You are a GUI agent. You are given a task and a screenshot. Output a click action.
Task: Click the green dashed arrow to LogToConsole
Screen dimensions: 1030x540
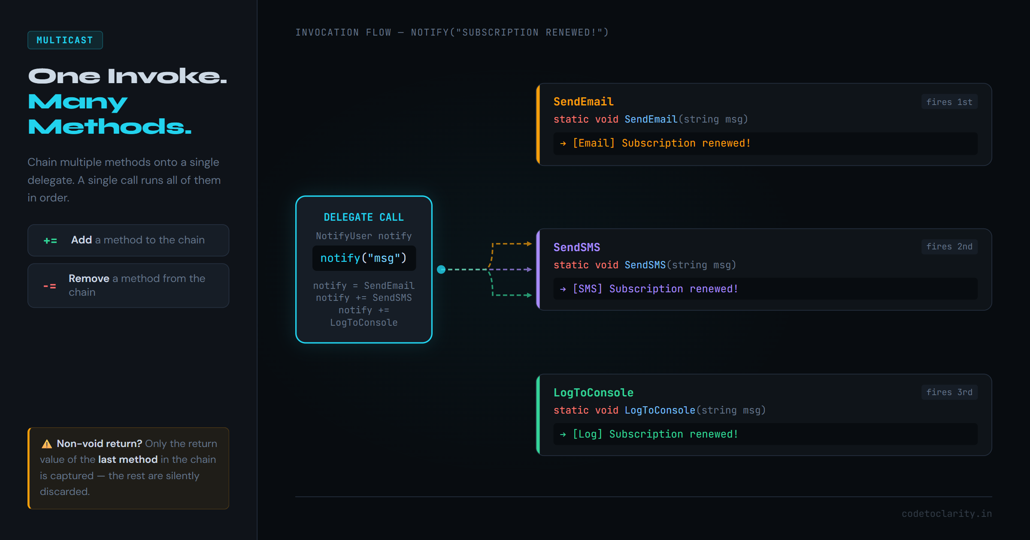pyautogui.click(x=511, y=295)
